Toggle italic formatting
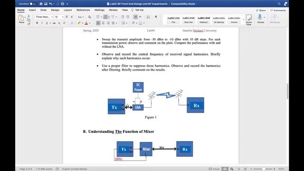Viewport: 304px width, 171px height. point(42,23)
